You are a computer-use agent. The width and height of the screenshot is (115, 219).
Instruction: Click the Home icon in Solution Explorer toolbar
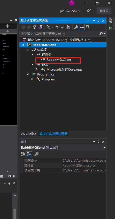(34, 27)
